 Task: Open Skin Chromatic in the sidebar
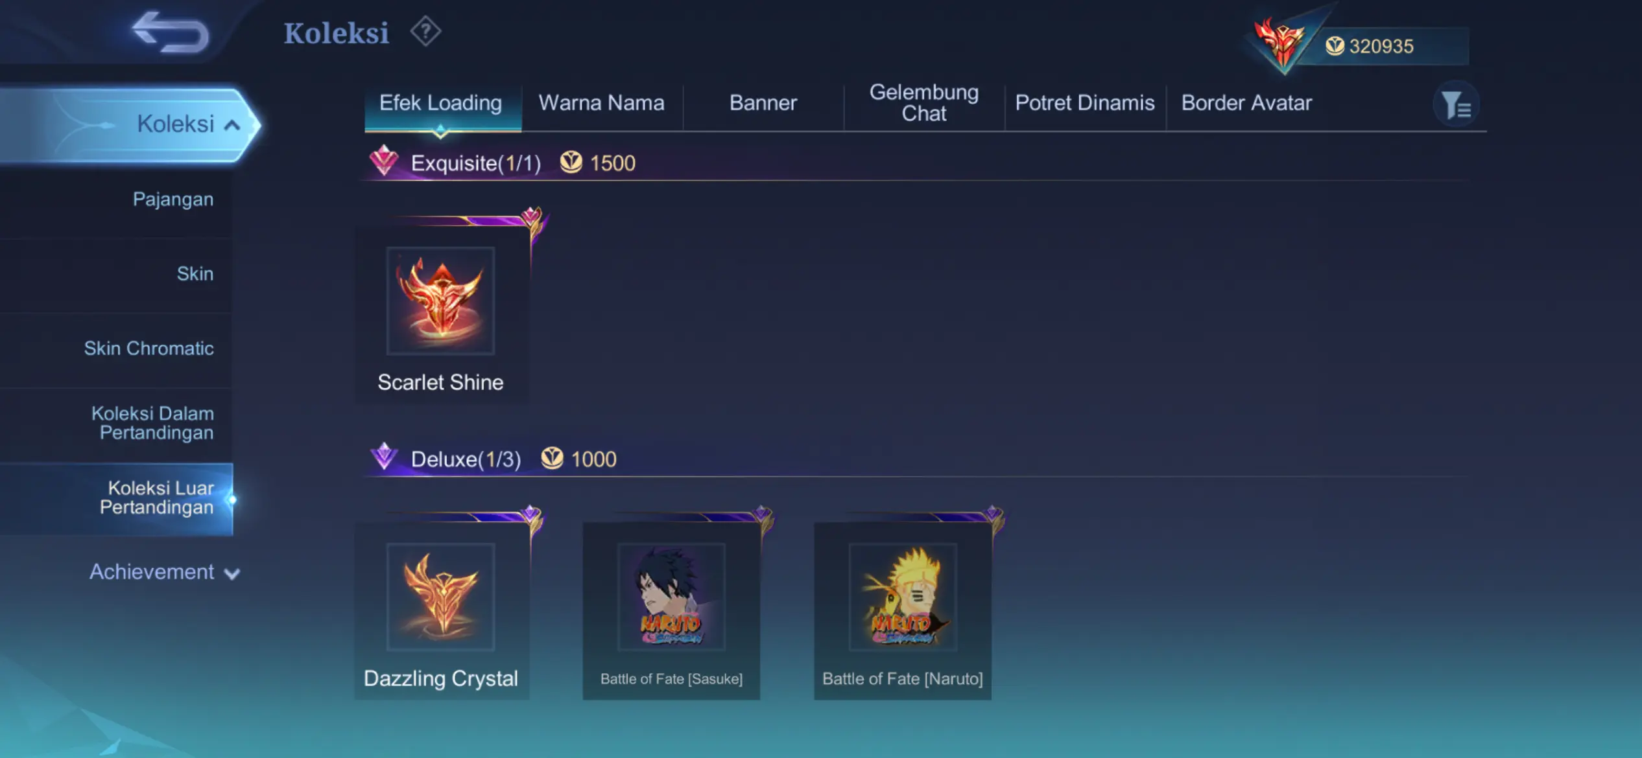tap(149, 348)
